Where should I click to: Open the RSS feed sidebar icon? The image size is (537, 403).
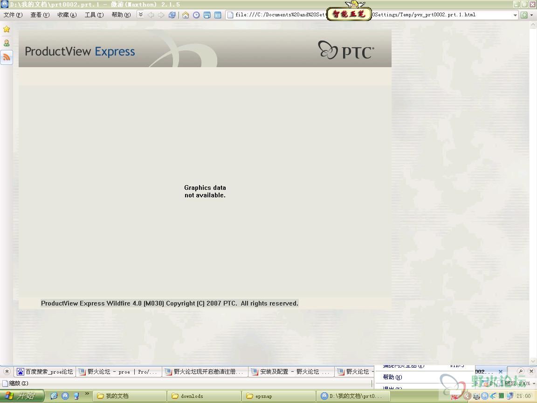pyautogui.click(x=7, y=57)
